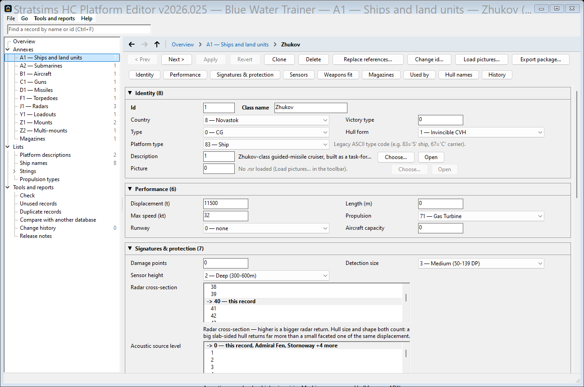This screenshot has height=387, width=584.
Task: Click the Next > button
Action: [x=176, y=59]
